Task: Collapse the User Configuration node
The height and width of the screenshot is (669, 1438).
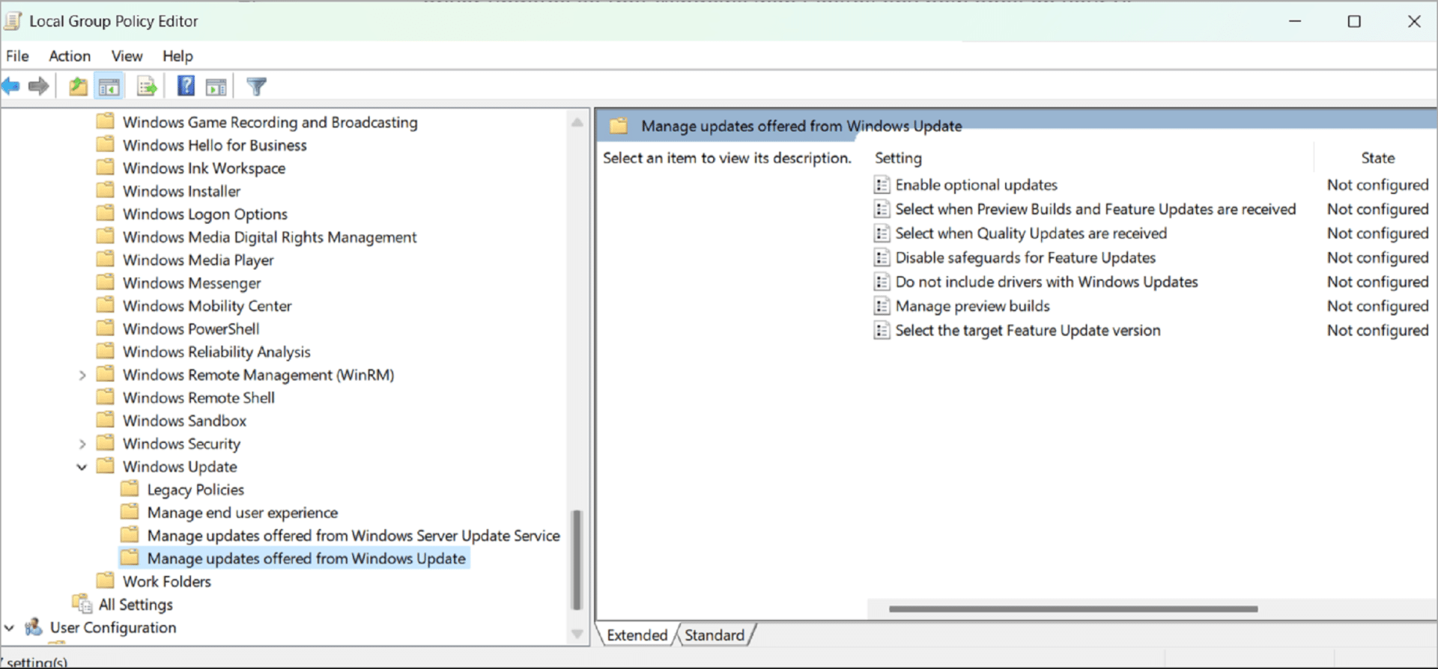Action: [9, 628]
